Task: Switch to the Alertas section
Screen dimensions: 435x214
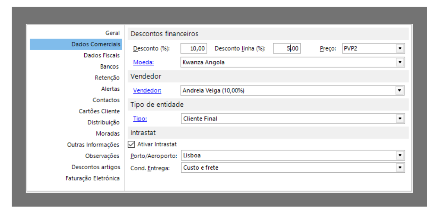Action: (110, 89)
